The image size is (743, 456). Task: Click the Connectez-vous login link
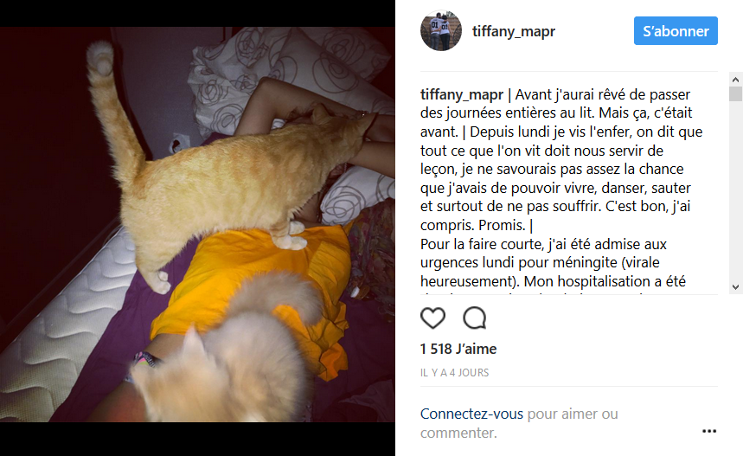tap(471, 414)
